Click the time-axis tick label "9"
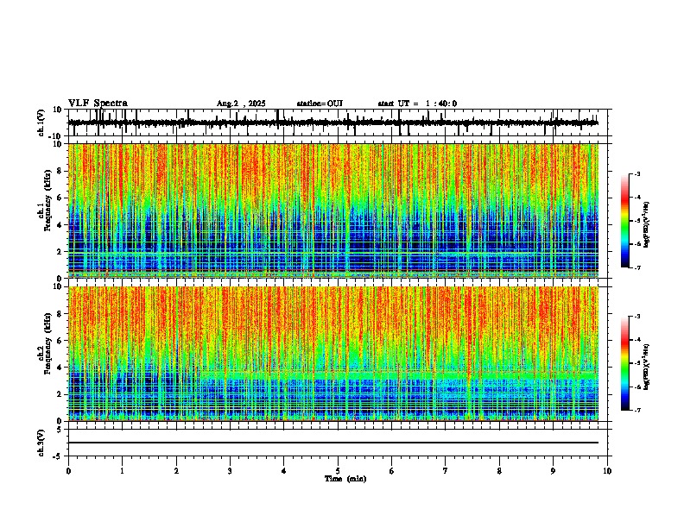Screen dimensions: 684x528 (553, 471)
